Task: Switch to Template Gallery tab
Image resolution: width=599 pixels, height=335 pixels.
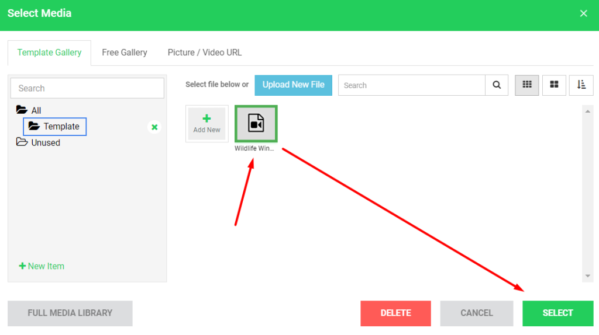Action: (x=49, y=53)
